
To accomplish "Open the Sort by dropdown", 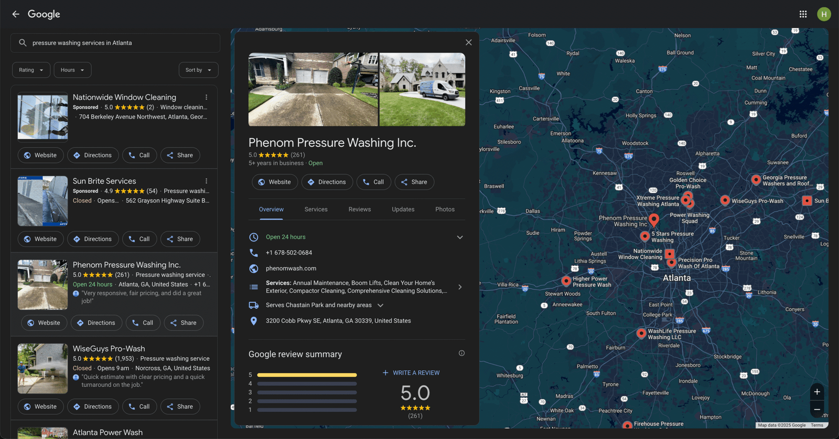I will pyautogui.click(x=198, y=70).
